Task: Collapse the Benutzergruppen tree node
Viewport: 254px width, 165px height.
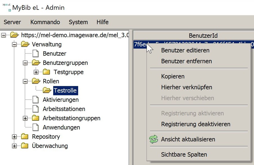Action: pos(25,63)
